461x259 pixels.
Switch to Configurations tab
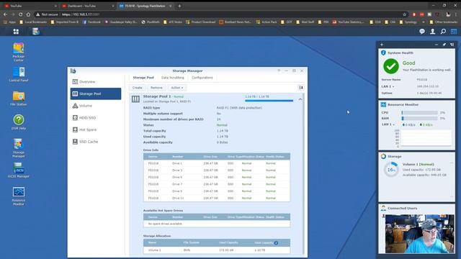[x=202, y=78]
